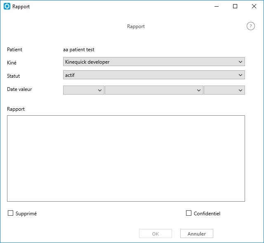Tick the Supprimé checkbox
Viewport: 264px width, 243px height.
[x=10, y=213]
